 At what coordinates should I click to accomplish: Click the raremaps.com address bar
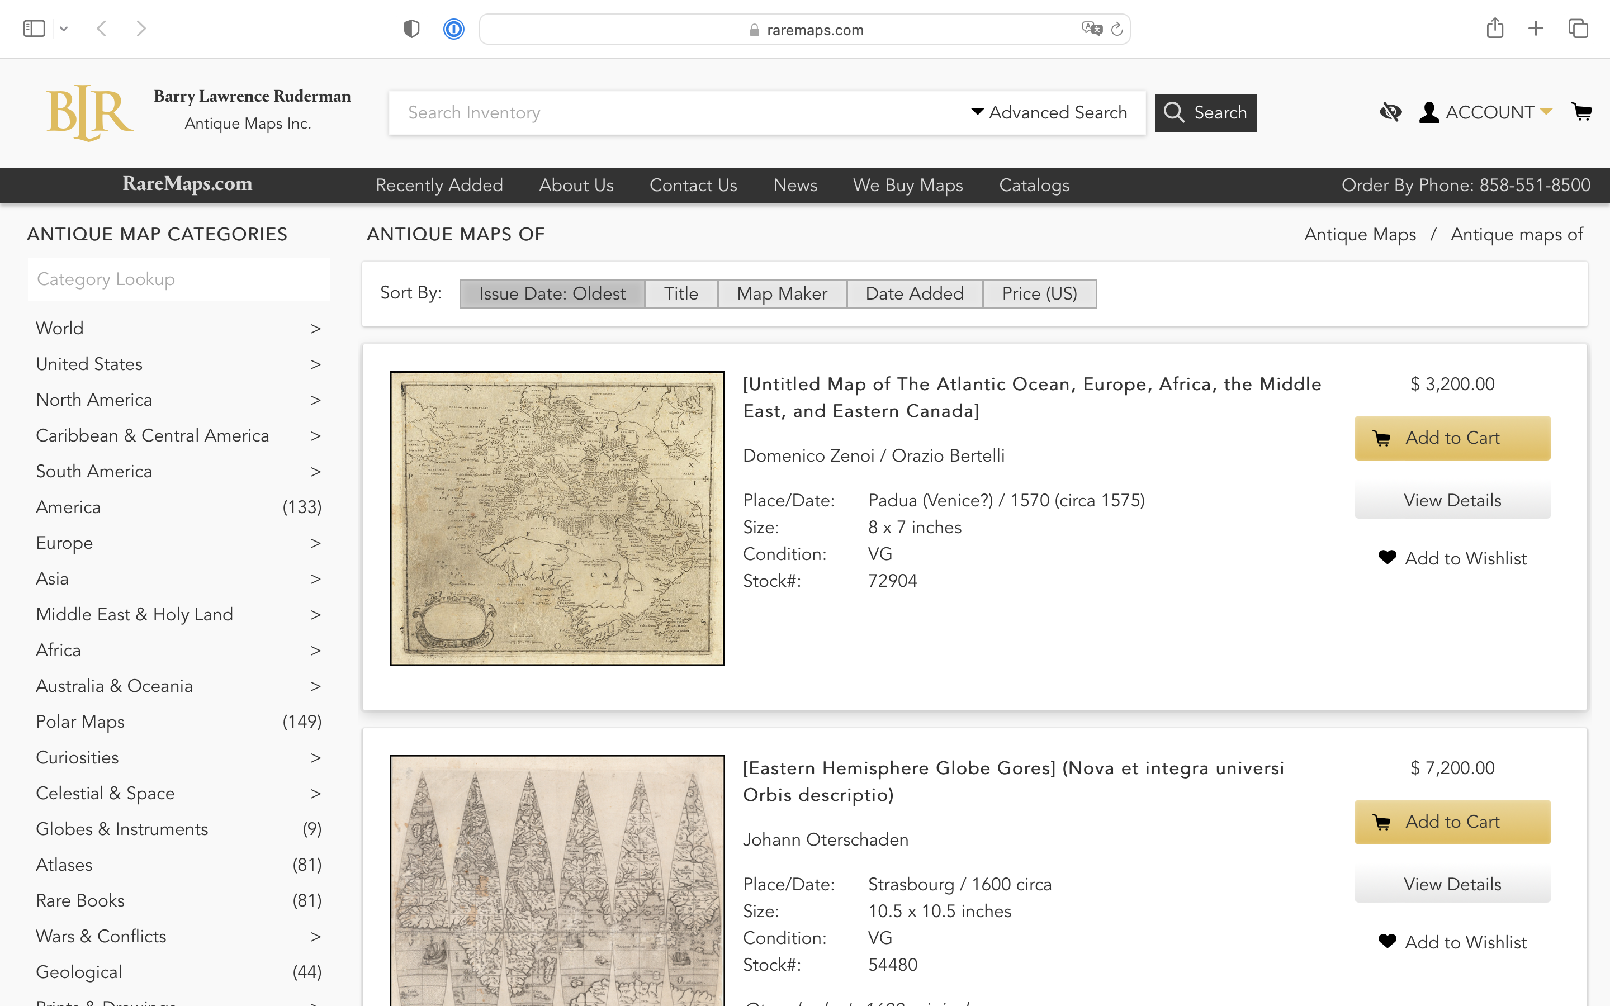click(x=804, y=29)
